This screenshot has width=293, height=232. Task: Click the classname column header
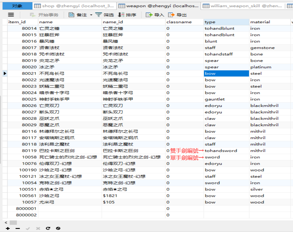(185, 22)
